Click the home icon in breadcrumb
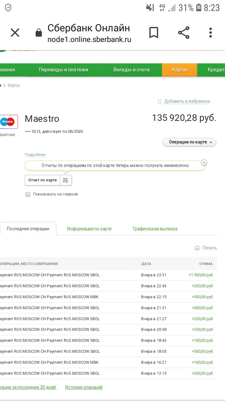225x401 pixels. pos(1,85)
